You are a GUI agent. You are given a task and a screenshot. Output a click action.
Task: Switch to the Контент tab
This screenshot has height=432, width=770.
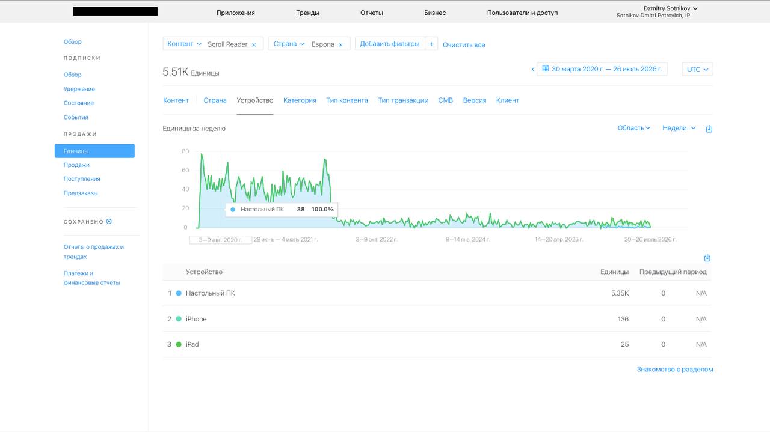tap(176, 100)
